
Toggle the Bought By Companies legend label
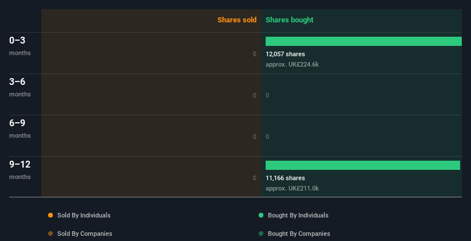(x=299, y=234)
